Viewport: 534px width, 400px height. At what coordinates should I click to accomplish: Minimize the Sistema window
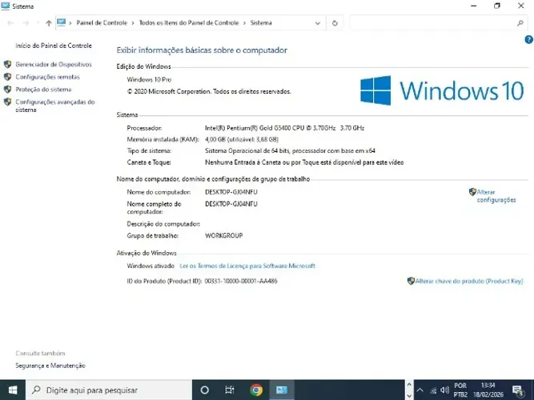473,6
